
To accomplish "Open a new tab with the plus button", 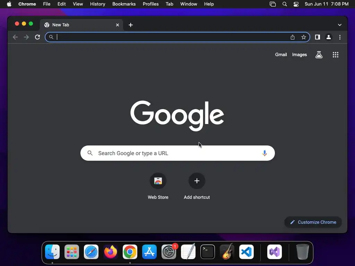I will pyautogui.click(x=131, y=25).
